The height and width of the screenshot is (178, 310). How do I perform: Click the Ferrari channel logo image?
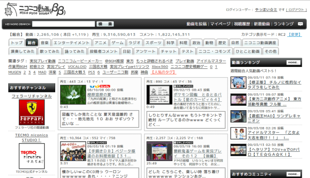(x=31, y=112)
